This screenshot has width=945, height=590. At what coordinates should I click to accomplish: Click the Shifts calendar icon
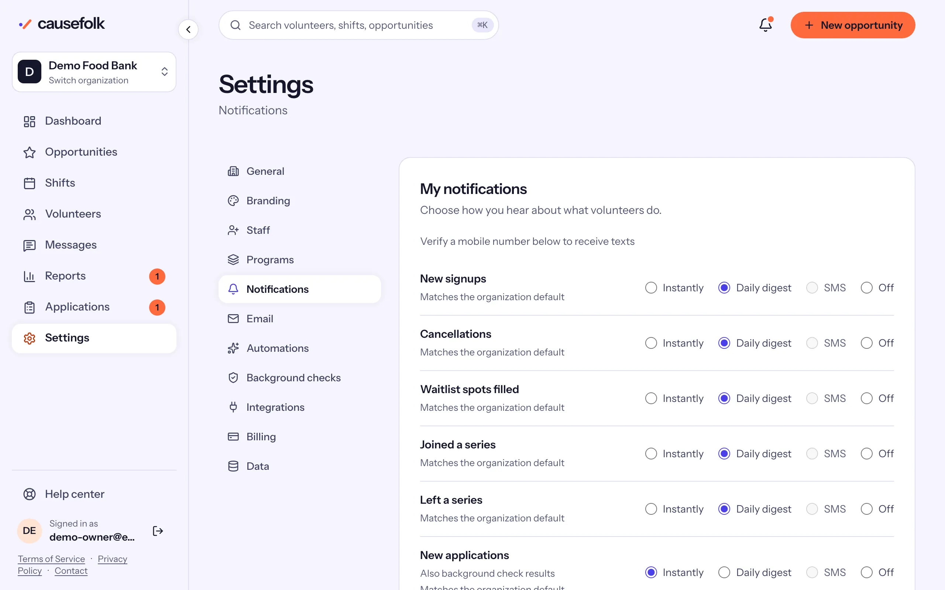29,183
